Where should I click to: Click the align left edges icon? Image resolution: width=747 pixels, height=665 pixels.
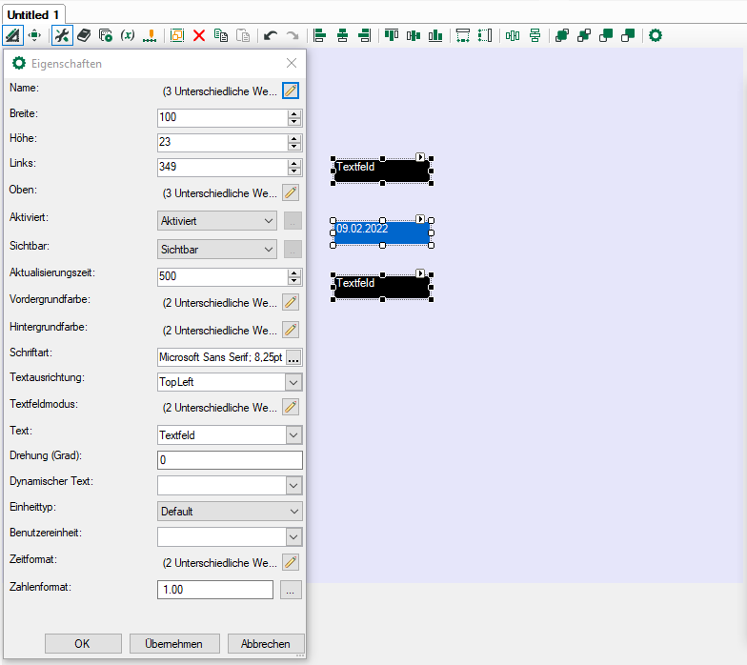pos(320,35)
